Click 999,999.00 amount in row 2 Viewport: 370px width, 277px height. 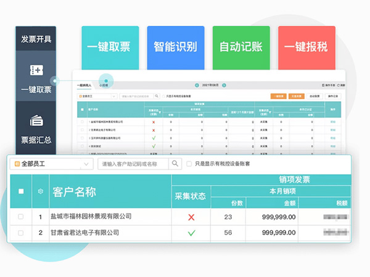279,233
